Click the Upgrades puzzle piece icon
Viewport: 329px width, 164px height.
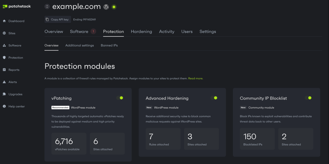4,94
